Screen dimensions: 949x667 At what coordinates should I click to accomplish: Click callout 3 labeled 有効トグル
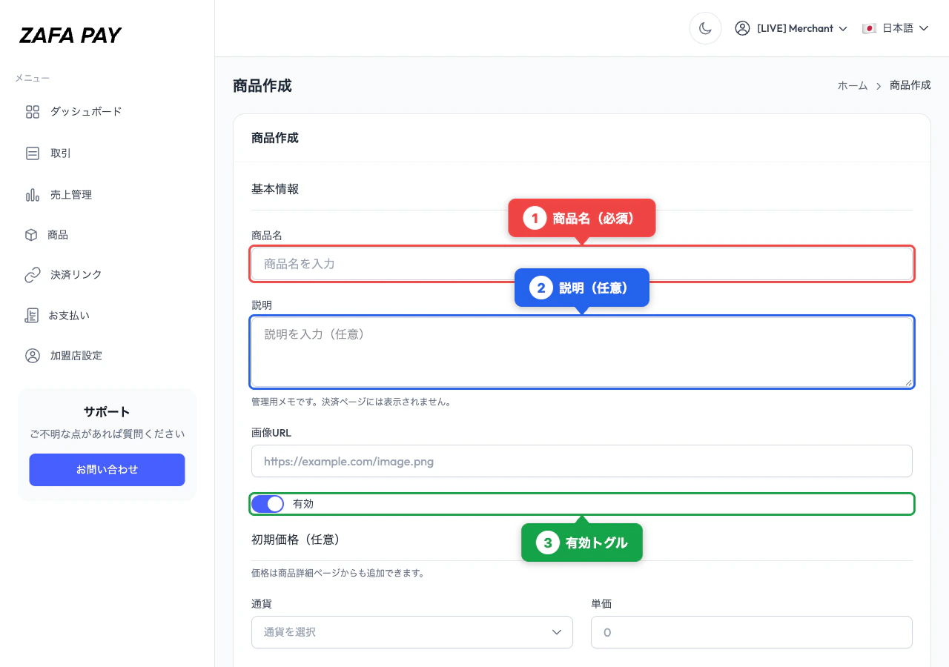[581, 542]
